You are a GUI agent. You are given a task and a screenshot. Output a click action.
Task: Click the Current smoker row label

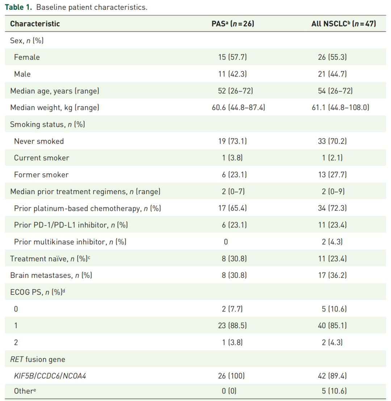pyautogui.click(x=42, y=158)
